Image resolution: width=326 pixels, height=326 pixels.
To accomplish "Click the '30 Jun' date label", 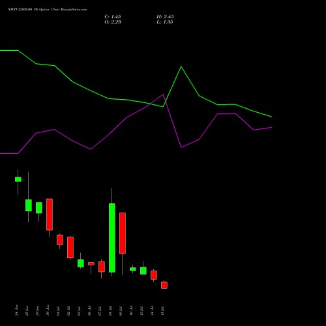I will tap(48, 310).
